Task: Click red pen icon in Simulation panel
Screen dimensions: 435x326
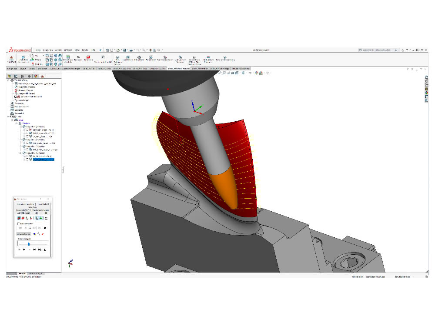Action: click(43, 234)
